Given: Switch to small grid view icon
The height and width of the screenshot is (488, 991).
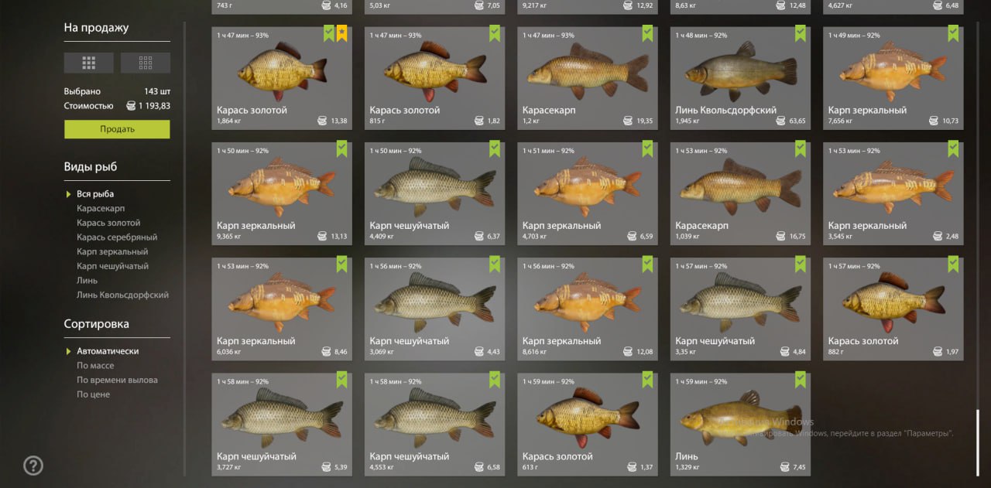Looking at the screenshot, I should (x=146, y=63).
